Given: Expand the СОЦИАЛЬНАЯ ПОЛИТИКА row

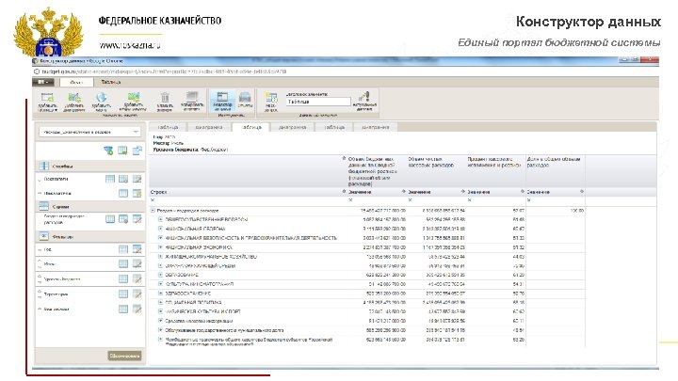Looking at the screenshot, I should (x=160, y=302).
